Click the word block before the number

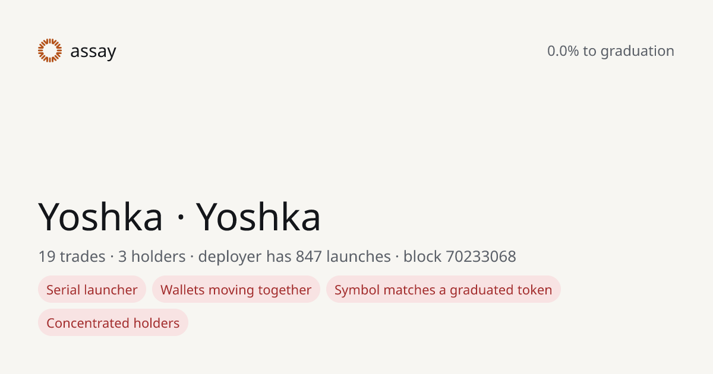click(x=422, y=256)
